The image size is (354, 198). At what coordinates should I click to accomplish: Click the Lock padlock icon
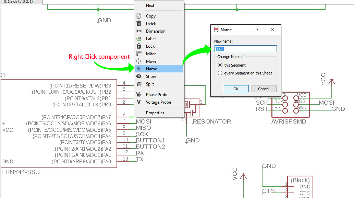pyautogui.click(x=139, y=46)
